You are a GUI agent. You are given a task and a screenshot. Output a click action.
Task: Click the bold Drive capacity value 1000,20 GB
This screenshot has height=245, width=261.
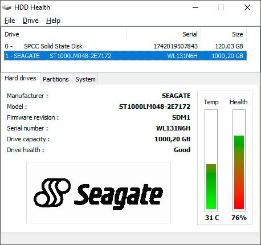click(173, 139)
